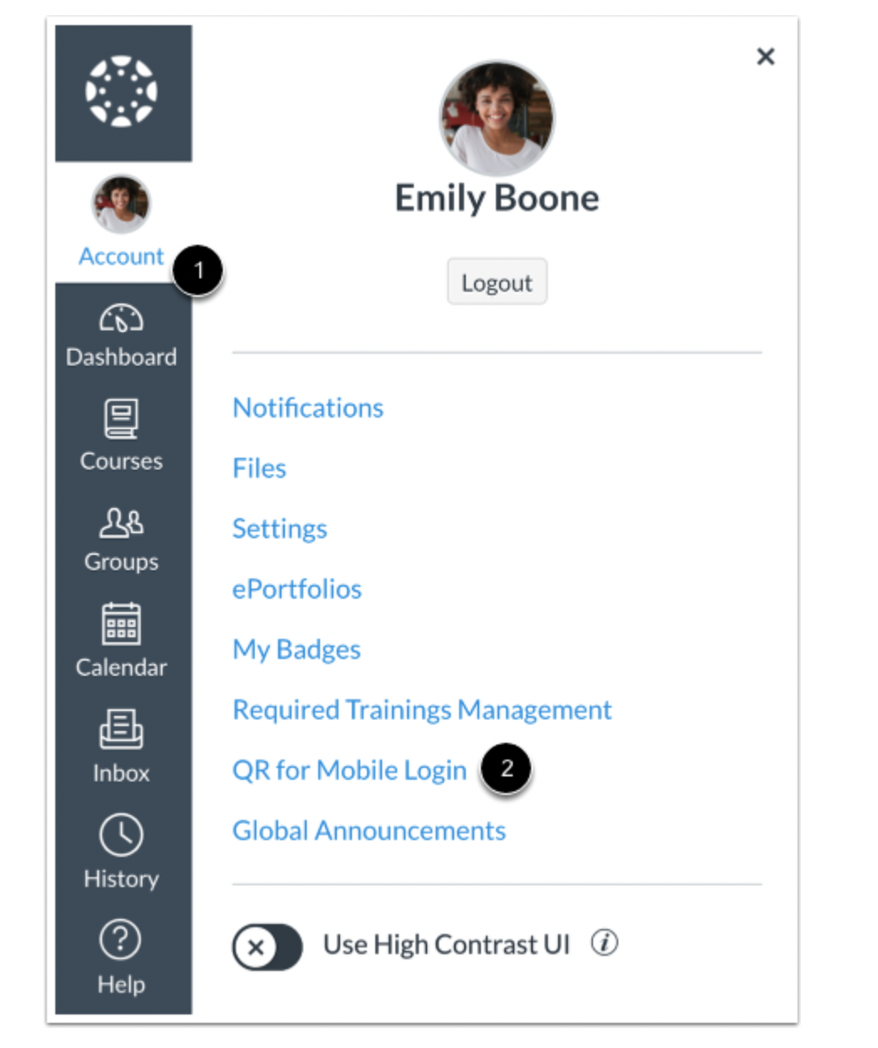Go to Settings link
The width and height of the screenshot is (878, 1048).
[280, 528]
